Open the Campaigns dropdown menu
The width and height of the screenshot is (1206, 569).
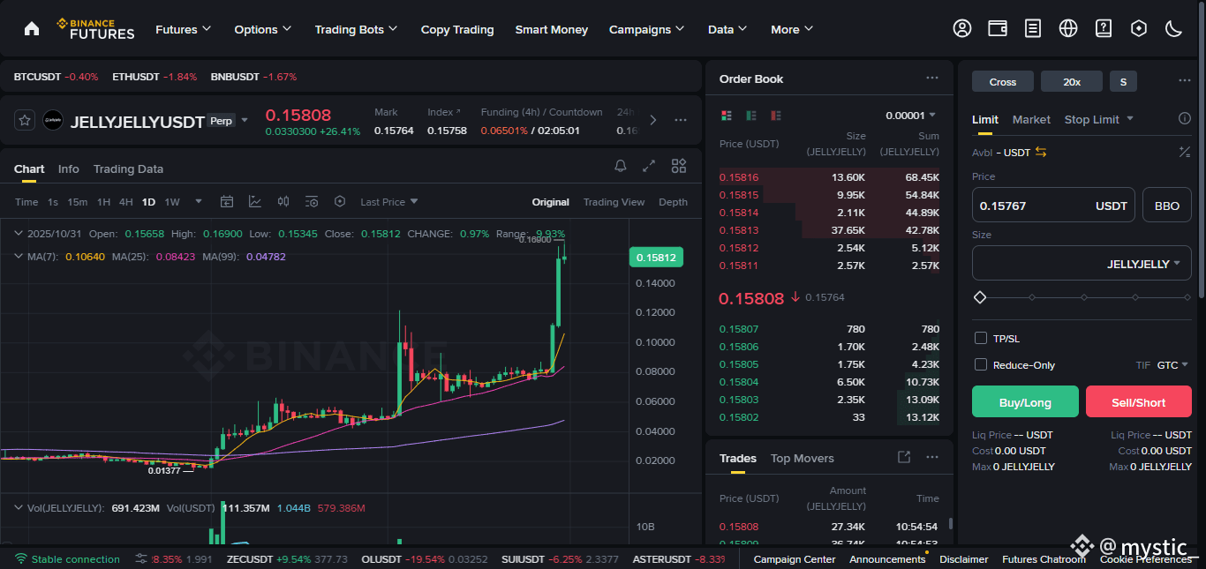point(647,29)
